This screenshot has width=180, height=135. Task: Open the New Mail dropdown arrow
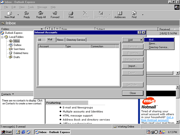point(18,15)
